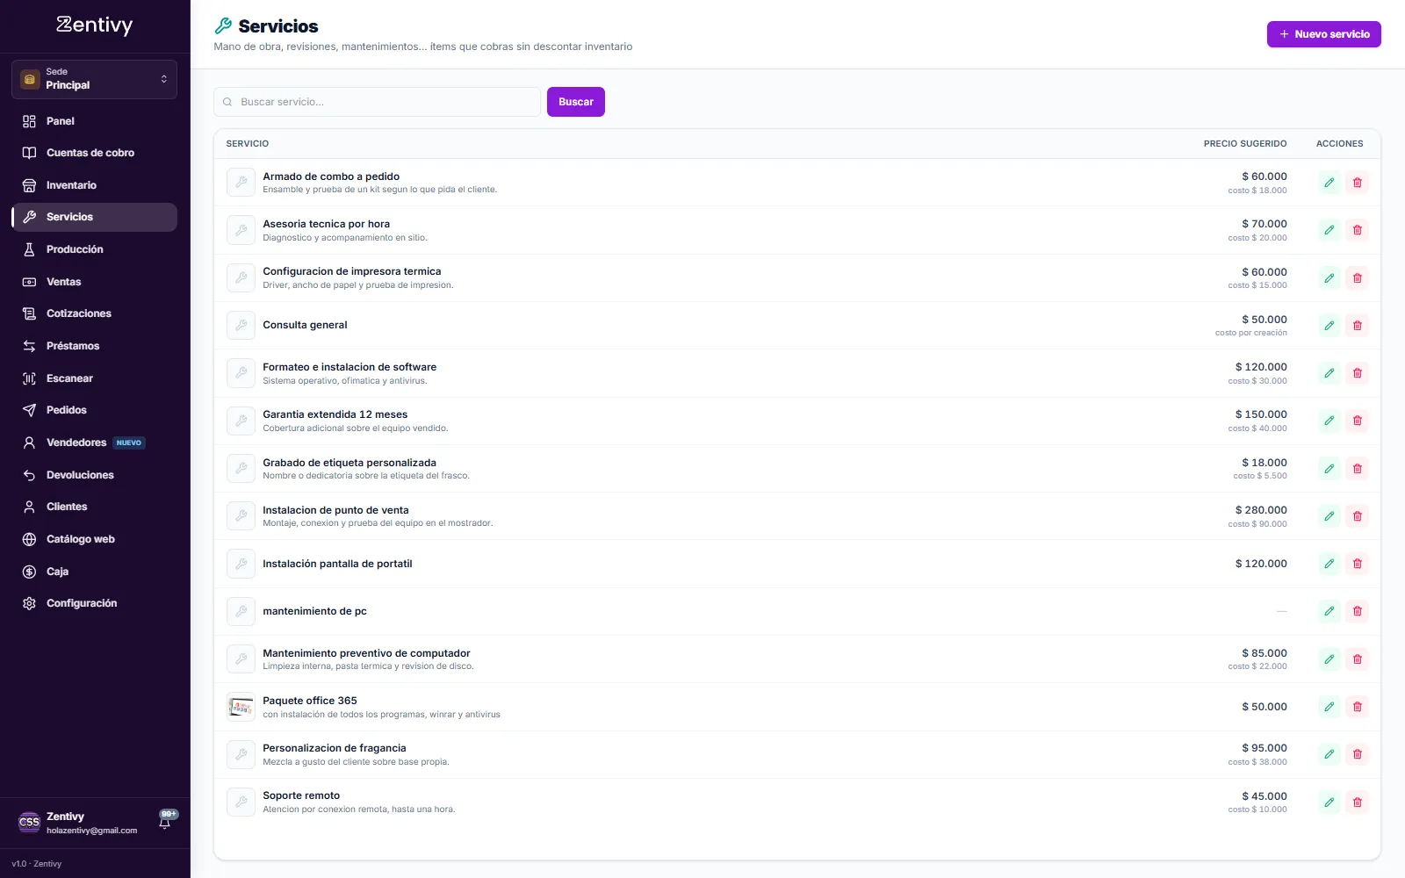Screen dimensions: 1405x878
Task: Open Vendedores section marked NUEVO
Action: point(94,443)
